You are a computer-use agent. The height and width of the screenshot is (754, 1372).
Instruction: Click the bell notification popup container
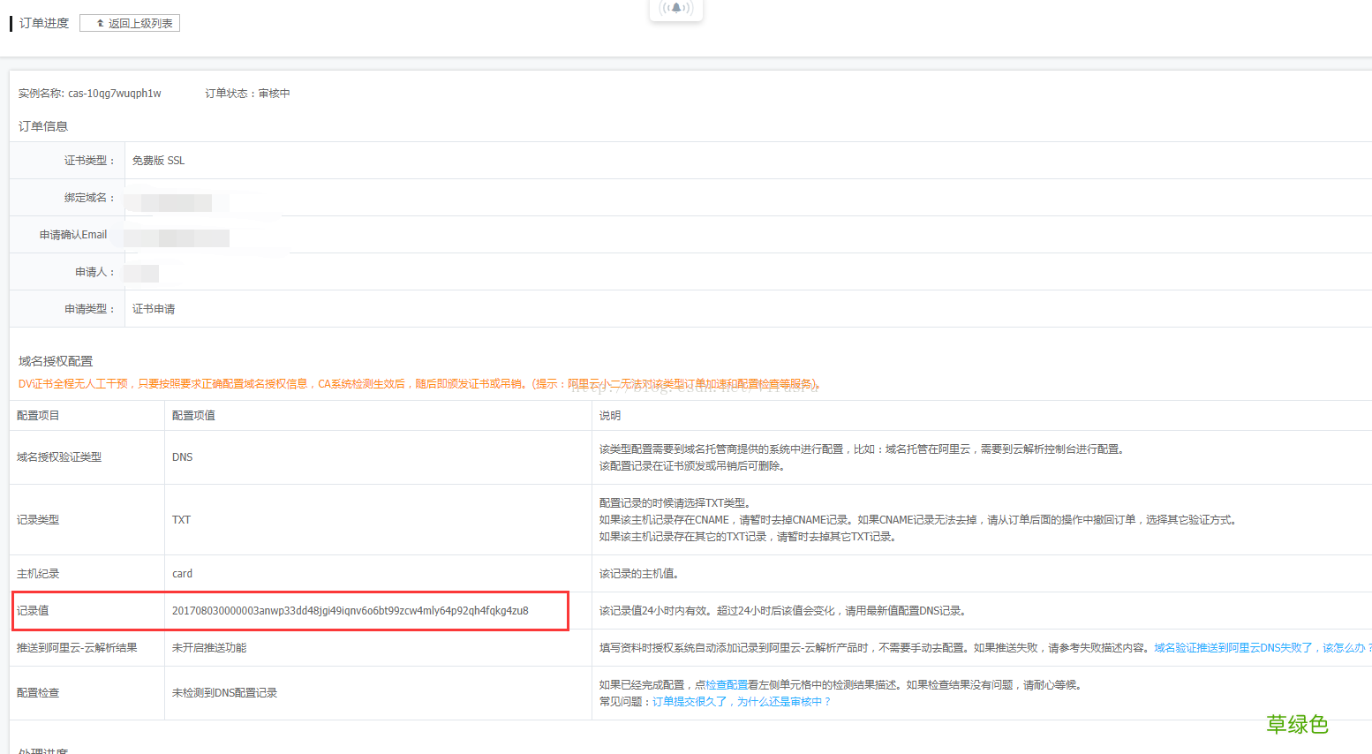point(675,11)
